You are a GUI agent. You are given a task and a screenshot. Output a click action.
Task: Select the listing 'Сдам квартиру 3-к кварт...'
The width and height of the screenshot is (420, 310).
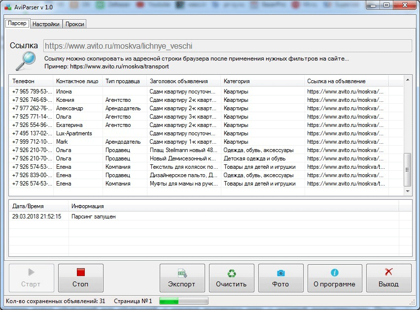pos(183,117)
